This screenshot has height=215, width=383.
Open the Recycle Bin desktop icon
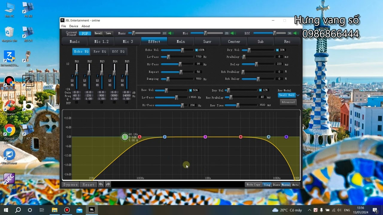9,34
